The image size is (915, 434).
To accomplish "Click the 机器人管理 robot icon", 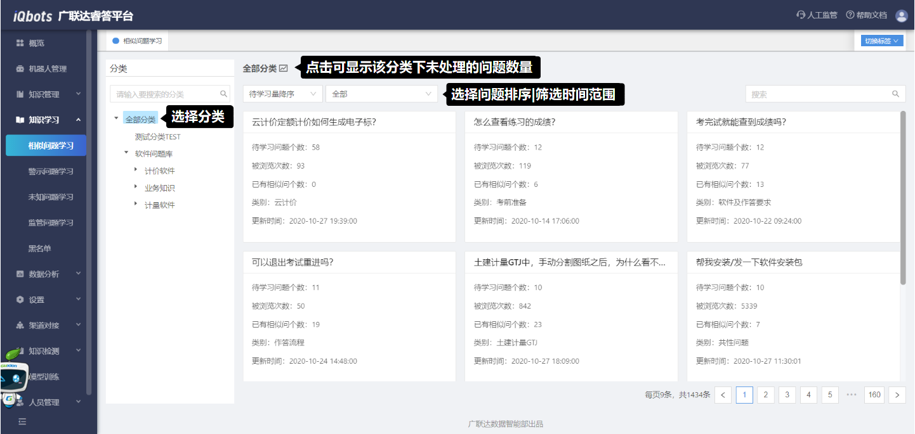I will (x=20, y=68).
